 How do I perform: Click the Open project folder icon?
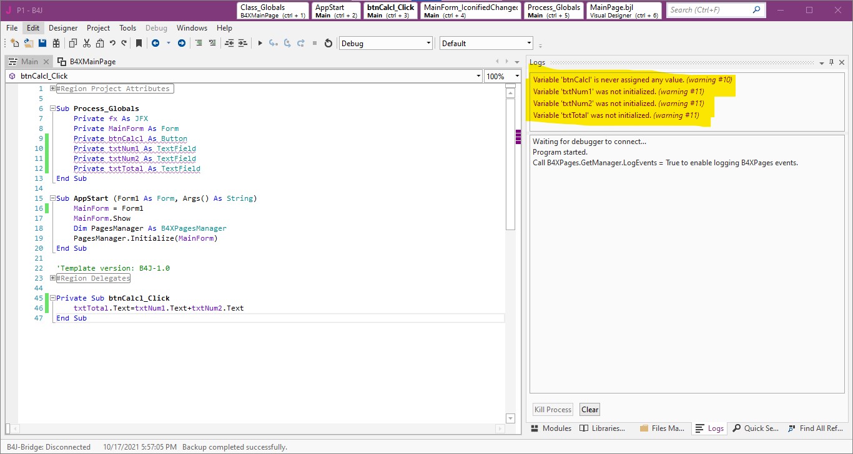coord(29,43)
